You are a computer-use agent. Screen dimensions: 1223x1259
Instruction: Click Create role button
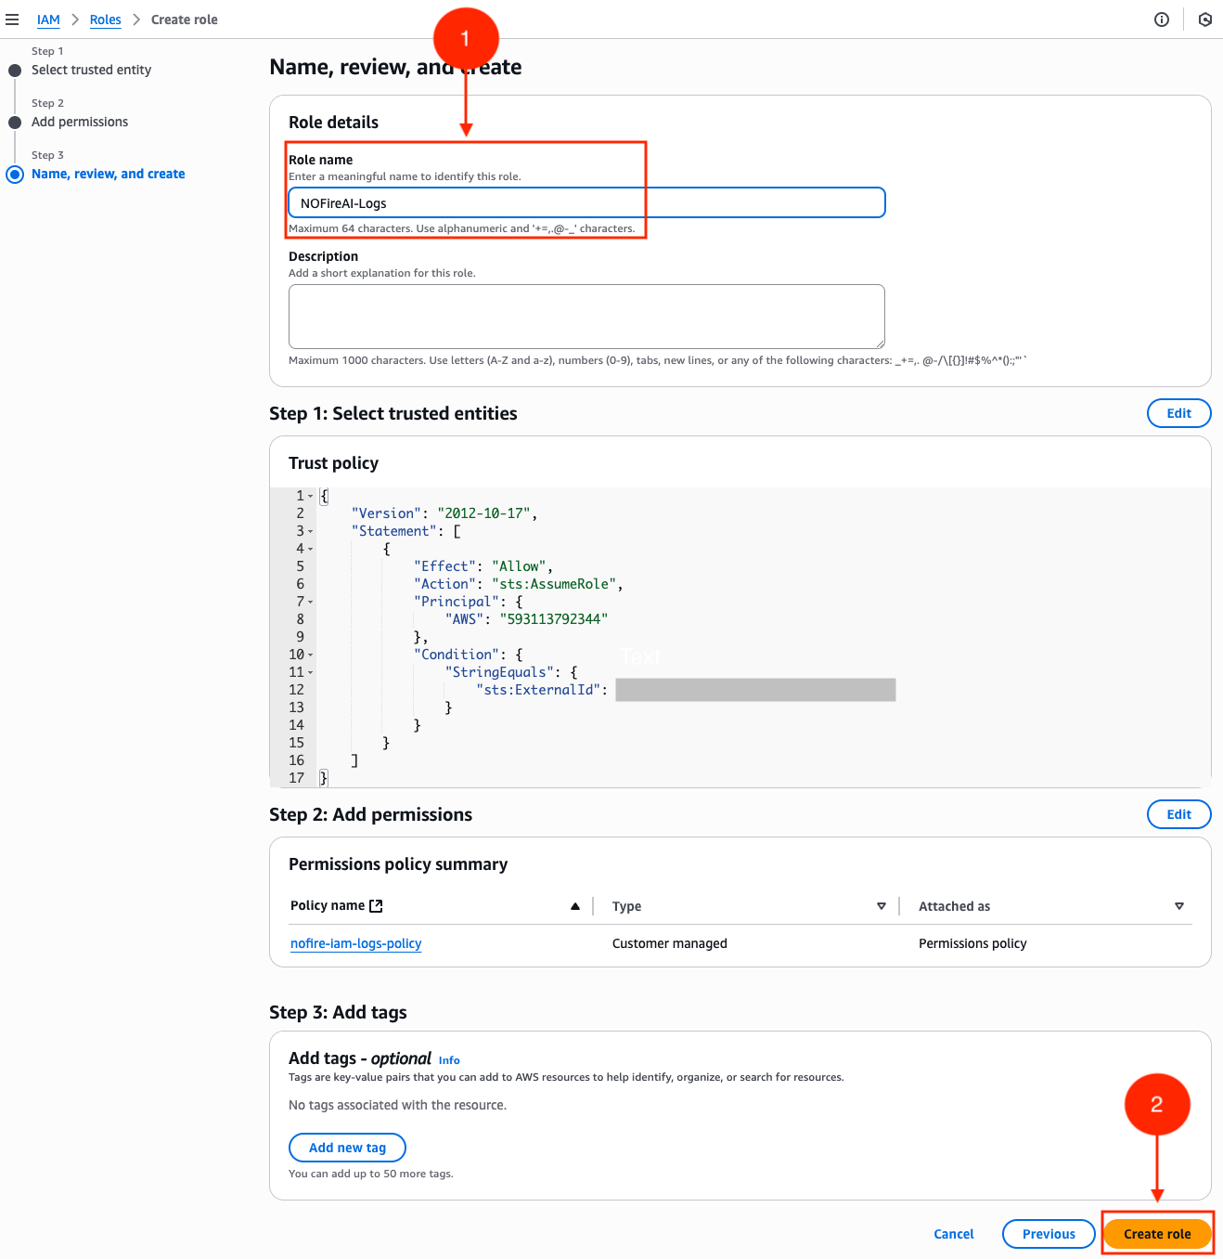point(1157,1234)
